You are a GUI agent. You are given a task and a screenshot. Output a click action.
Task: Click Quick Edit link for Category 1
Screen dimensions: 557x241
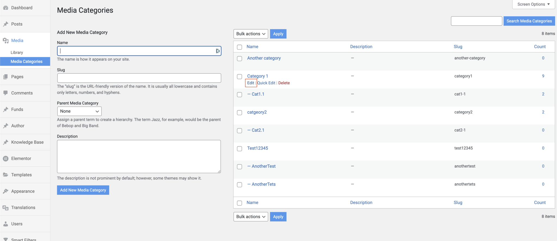(266, 83)
